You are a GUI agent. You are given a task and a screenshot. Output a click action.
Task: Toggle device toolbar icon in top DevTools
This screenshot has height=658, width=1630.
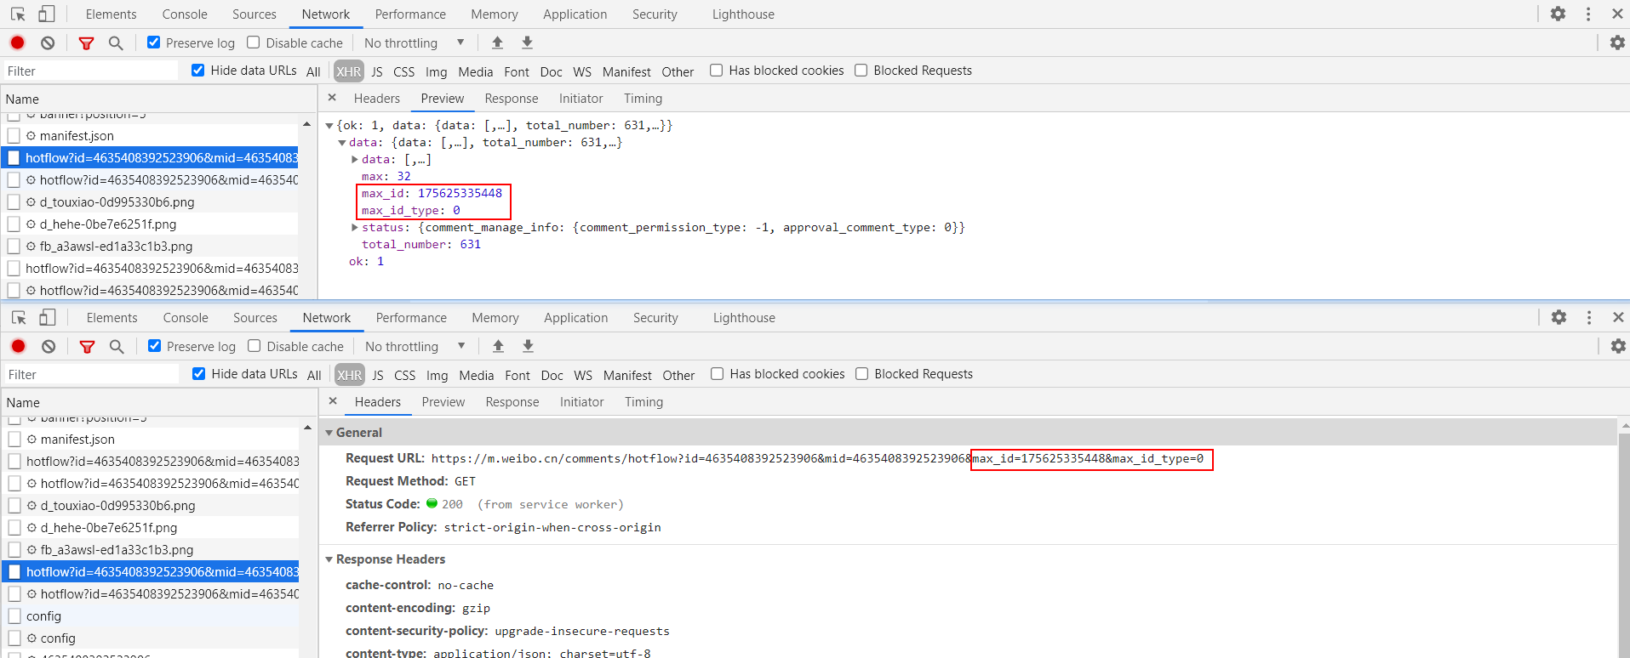coord(47,14)
